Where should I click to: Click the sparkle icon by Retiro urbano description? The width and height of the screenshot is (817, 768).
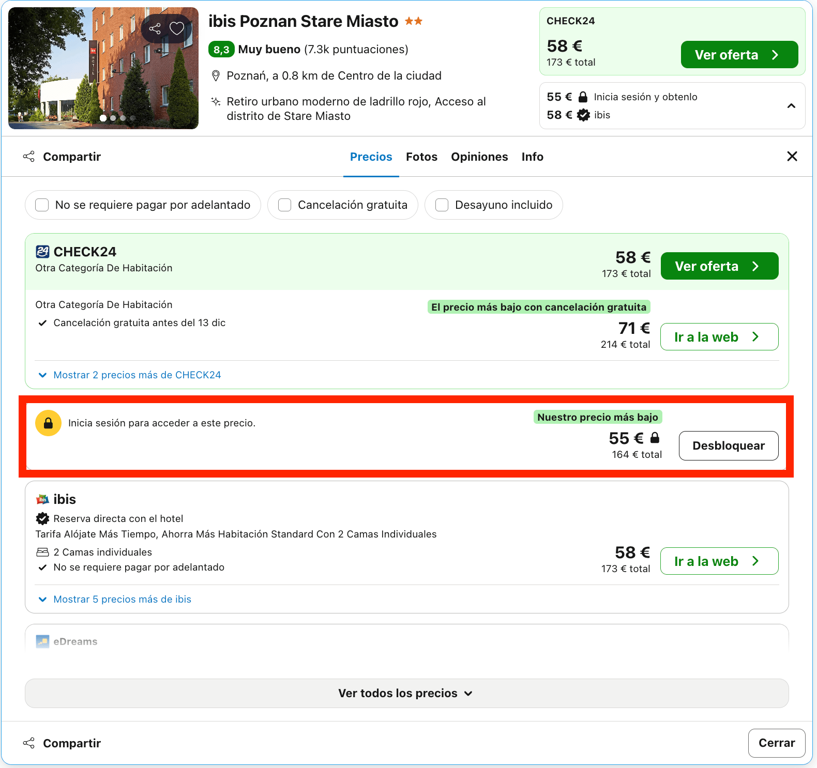pyautogui.click(x=216, y=101)
